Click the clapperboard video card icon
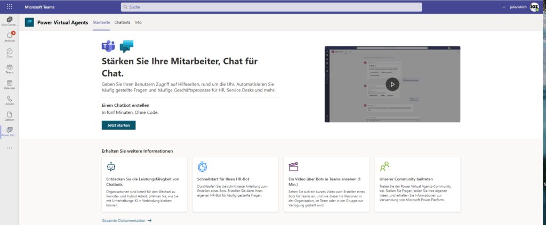 coord(293,166)
